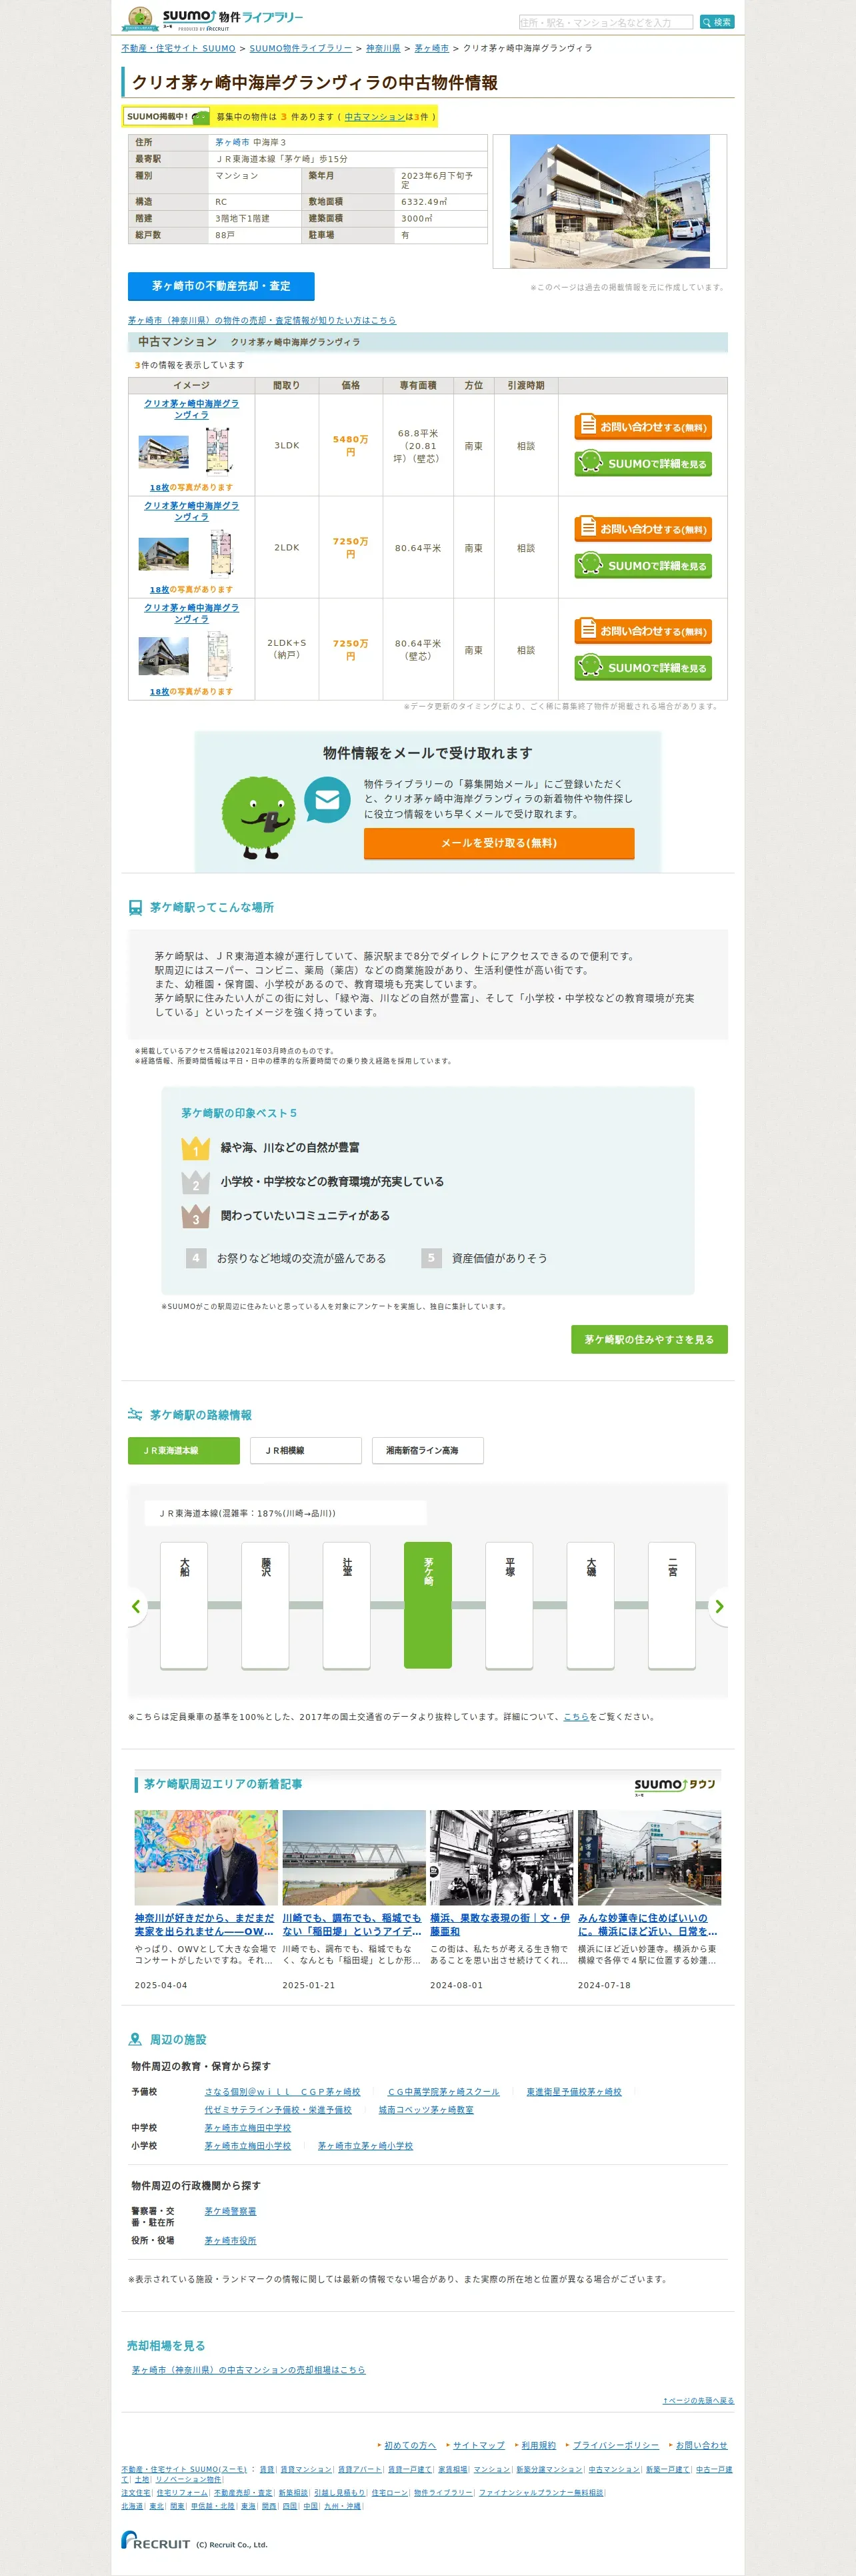Click the green 茅ケ崎駅の住みやすさを見る button
Image resolution: width=856 pixels, height=2576 pixels.
pos(649,1339)
